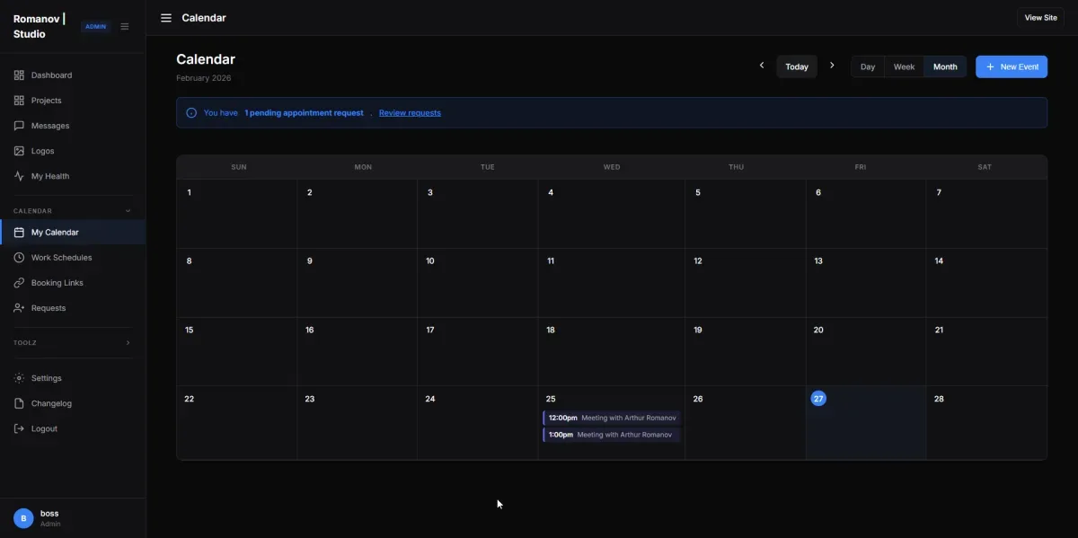Open the Review requests link
Screen dimensions: 1078x538
(410, 113)
